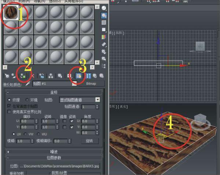220x175 pixels.
Task: Expand the 噪波 rollout
Action: coord(54,152)
